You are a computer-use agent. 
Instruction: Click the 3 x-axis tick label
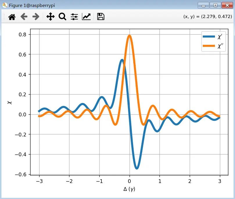tap(220, 181)
